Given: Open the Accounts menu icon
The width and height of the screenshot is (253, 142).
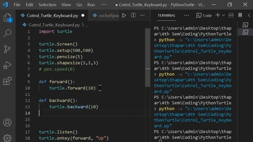Looking at the screenshot, I should pos(7,123).
